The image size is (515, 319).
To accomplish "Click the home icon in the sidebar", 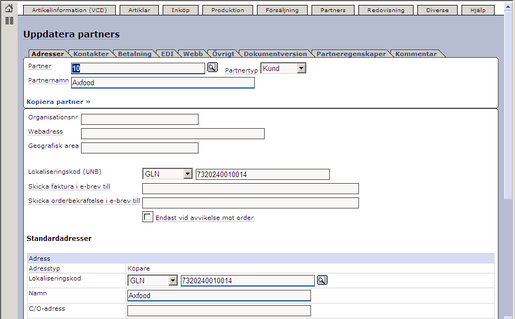I will pyautogui.click(x=9, y=8).
